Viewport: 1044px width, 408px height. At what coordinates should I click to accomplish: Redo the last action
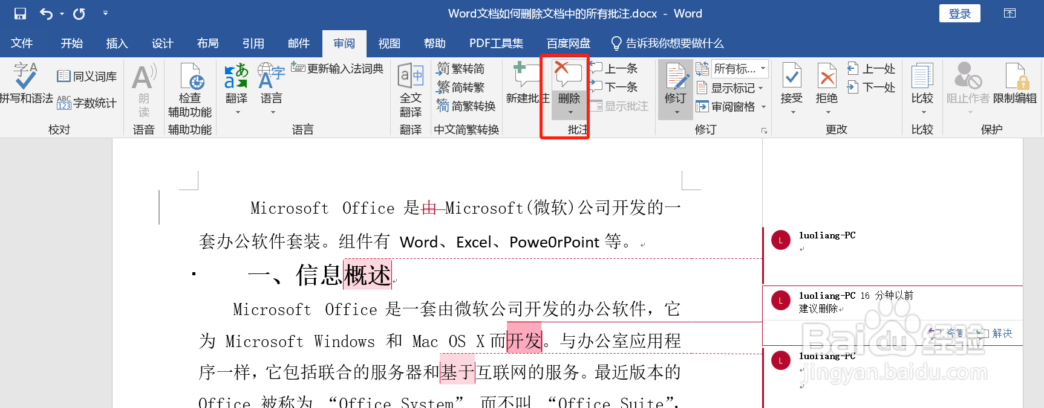pyautogui.click(x=79, y=13)
